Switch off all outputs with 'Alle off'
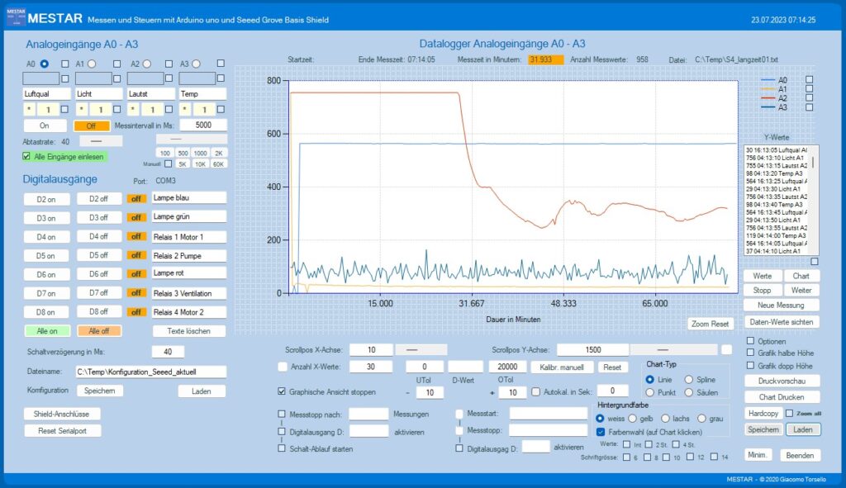The image size is (846, 488). click(99, 331)
